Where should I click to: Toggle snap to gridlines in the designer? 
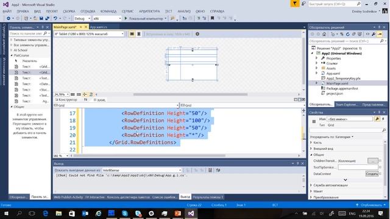coord(79,94)
